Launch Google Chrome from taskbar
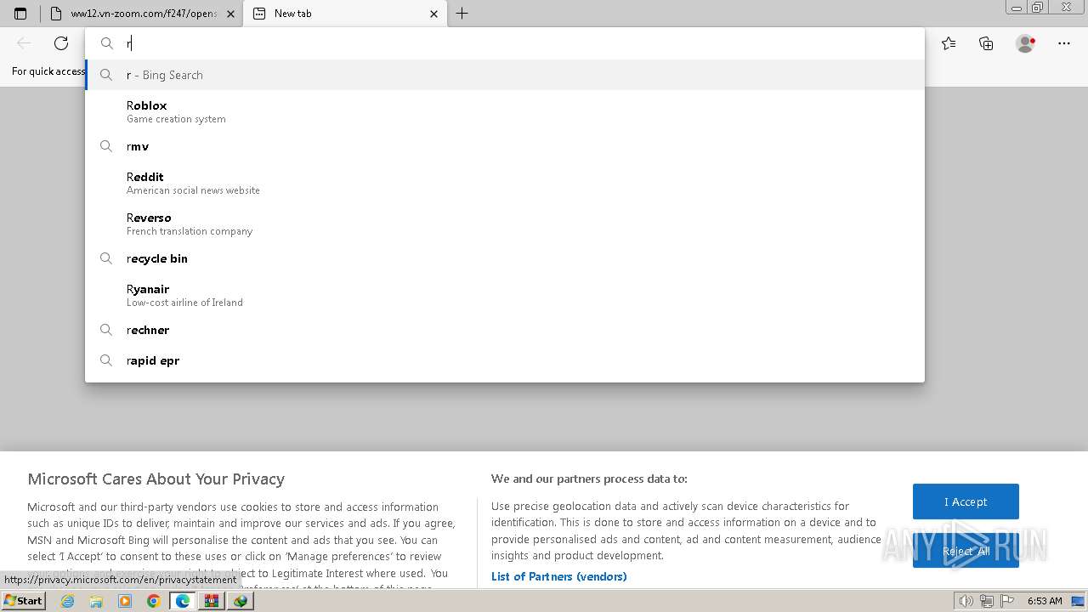The image size is (1088, 612). pyautogui.click(x=154, y=601)
